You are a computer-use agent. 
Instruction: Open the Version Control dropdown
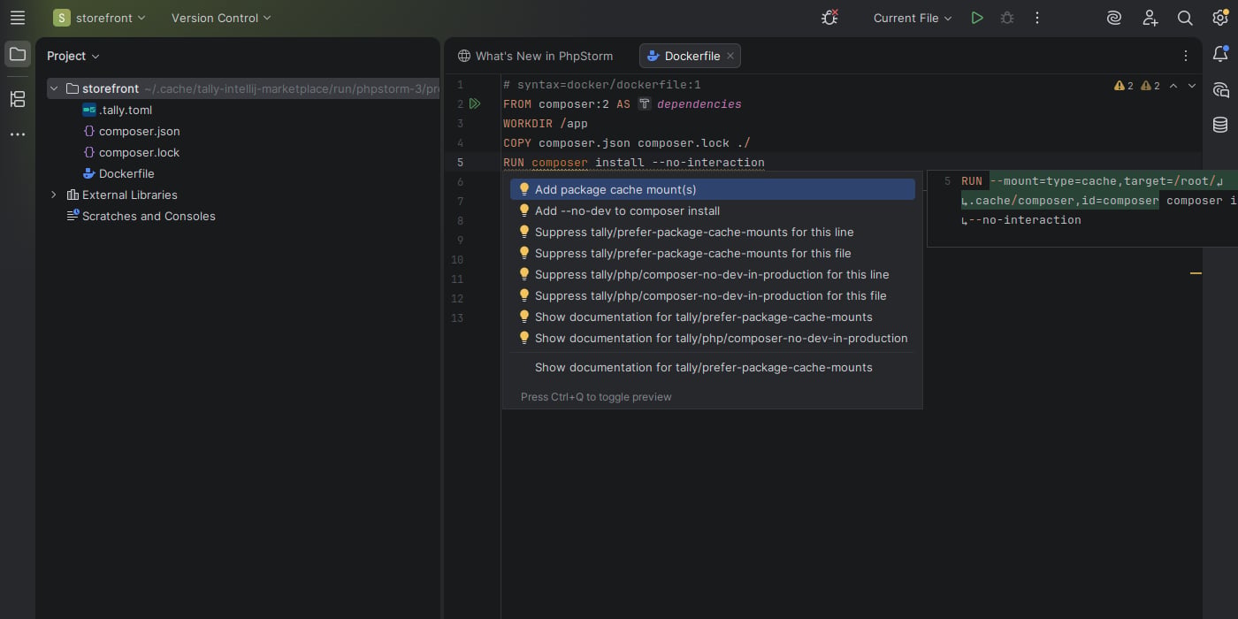pos(221,18)
